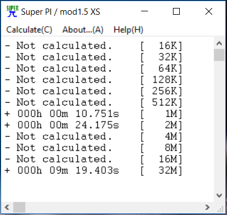Image resolution: width=227 pixels, height=215 pixels.
Task: Click the 512K Not calculated row
Action: click(x=93, y=103)
